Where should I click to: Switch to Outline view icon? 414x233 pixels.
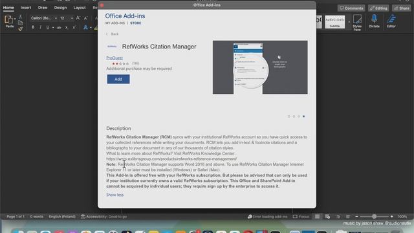click(338, 217)
